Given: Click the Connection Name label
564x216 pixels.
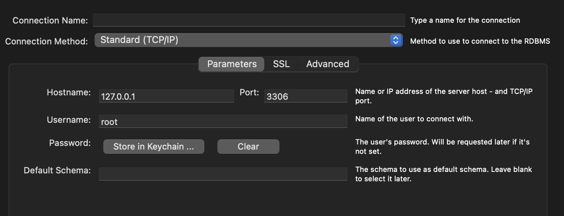Looking at the screenshot, I should [50, 20].
